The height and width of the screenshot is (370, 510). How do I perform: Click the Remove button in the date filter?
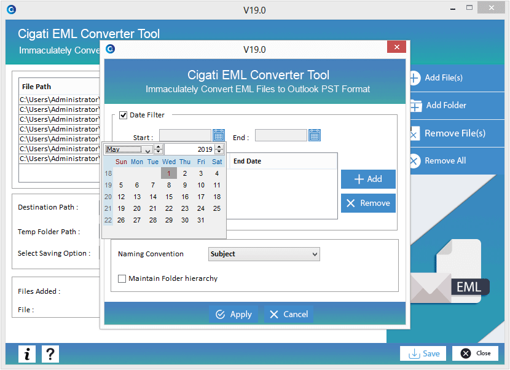click(368, 203)
